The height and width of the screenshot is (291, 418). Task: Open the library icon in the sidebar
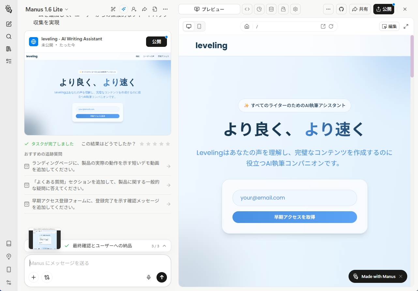[9, 49]
